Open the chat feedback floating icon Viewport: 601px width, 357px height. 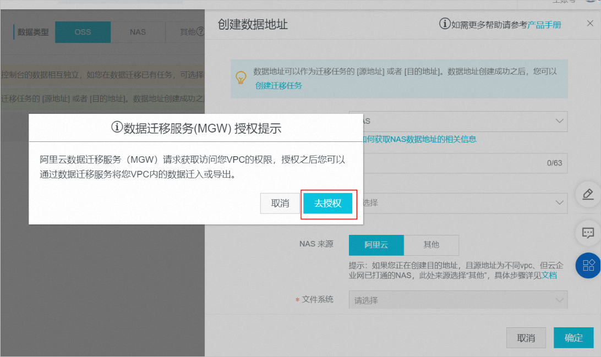[588, 233]
